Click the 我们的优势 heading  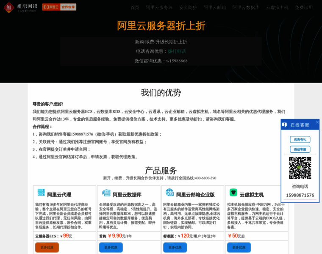pos(161,93)
